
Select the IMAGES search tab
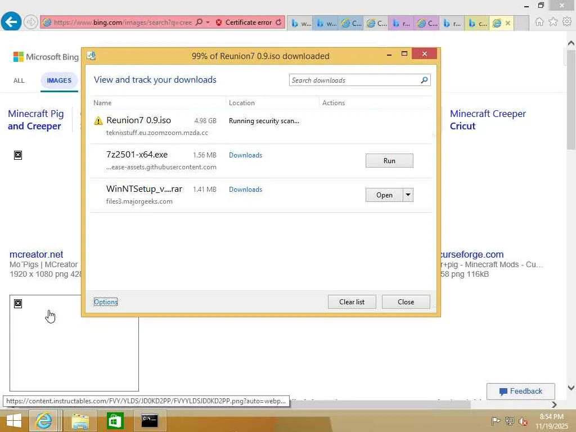pyautogui.click(x=58, y=80)
